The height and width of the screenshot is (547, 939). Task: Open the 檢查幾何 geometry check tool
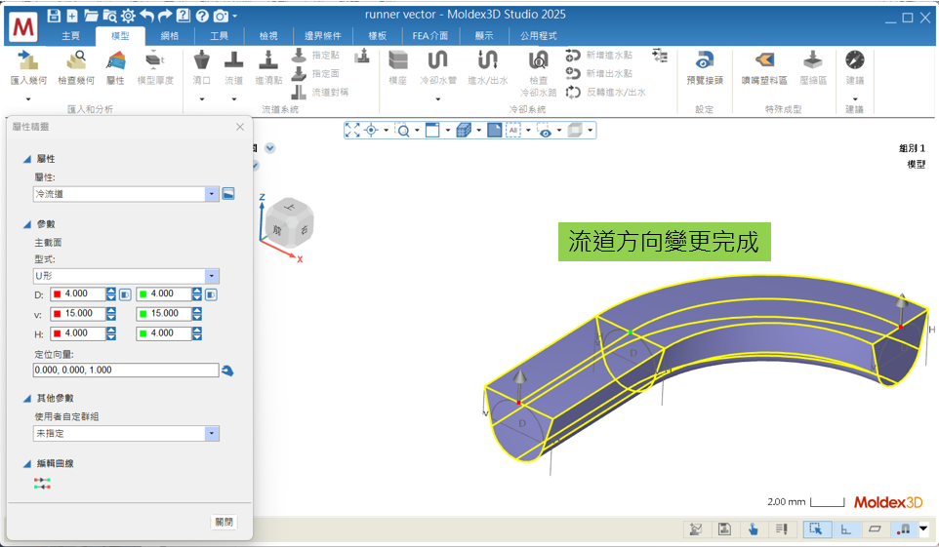pyautogui.click(x=75, y=61)
